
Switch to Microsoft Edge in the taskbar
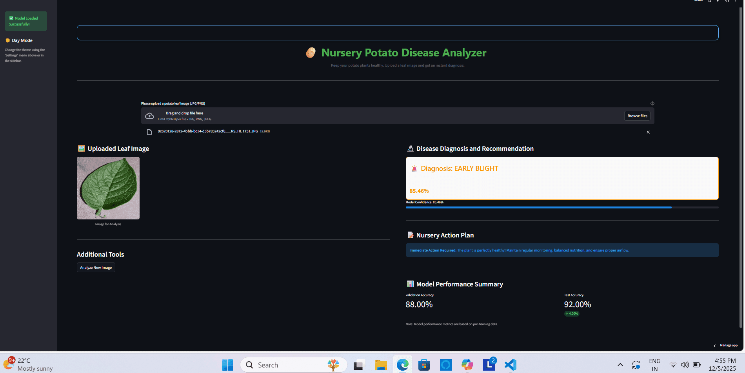[x=402, y=365]
